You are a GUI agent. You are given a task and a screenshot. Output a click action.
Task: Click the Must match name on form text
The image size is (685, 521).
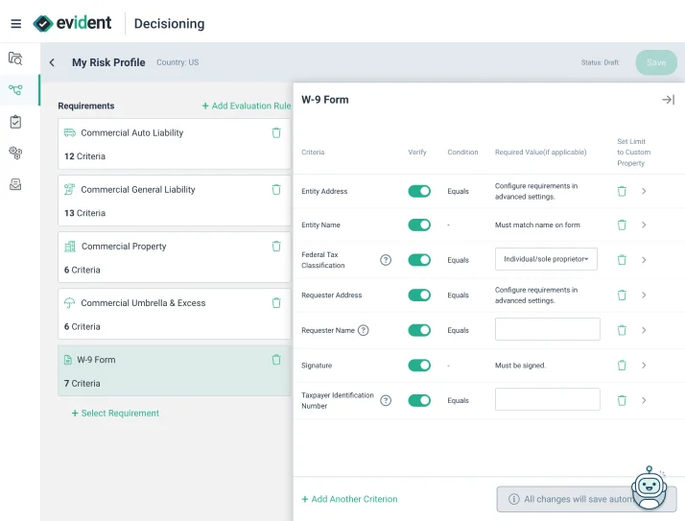pos(537,225)
